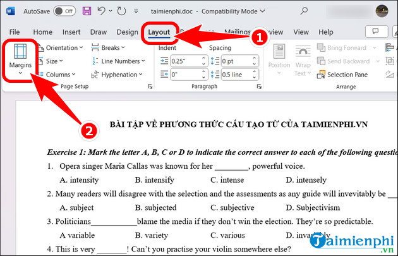398x256 pixels.
Task: Expand the Bring Forward arrow
Action: tap(375, 48)
